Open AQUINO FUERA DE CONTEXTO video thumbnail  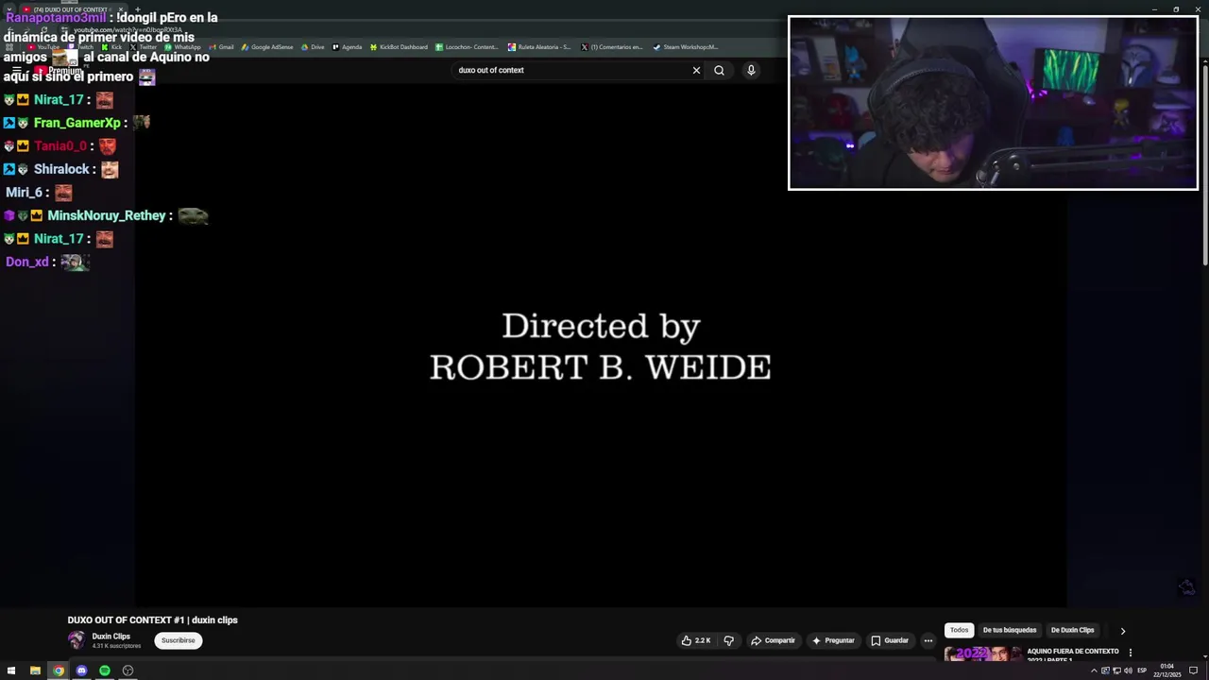(x=982, y=654)
